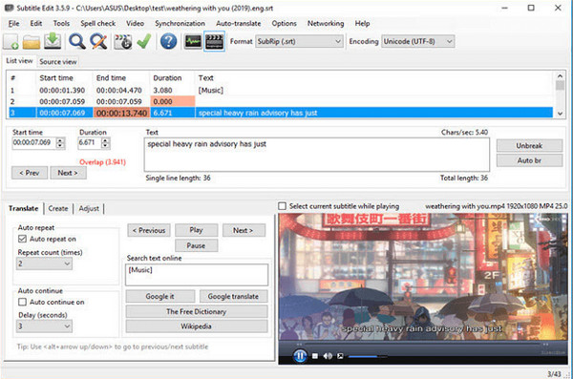573x379 pixels.
Task: Stop video playback with the square icon
Action: click(315, 356)
